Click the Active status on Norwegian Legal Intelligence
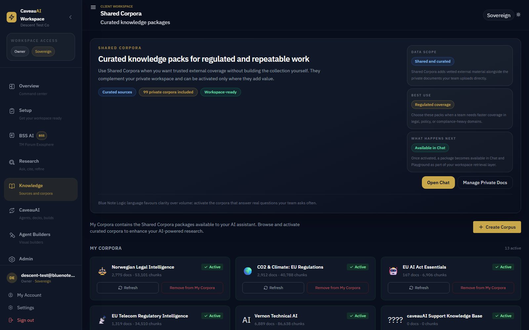This screenshot has height=330, width=529. (212, 267)
